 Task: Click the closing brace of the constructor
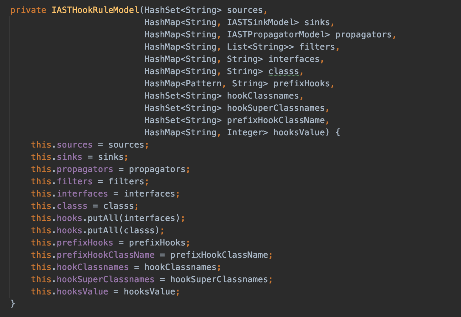click(x=13, y=303)
